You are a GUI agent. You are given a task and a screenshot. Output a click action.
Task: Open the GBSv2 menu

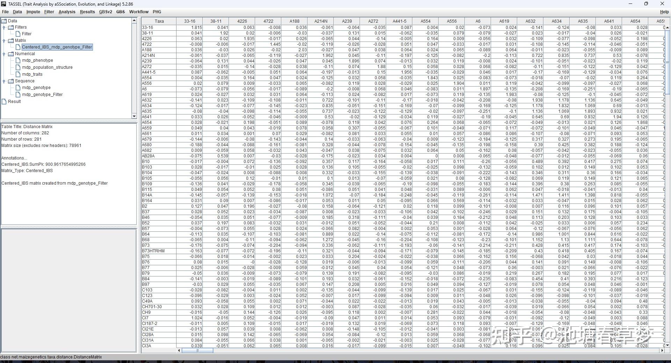pos(106,12)
